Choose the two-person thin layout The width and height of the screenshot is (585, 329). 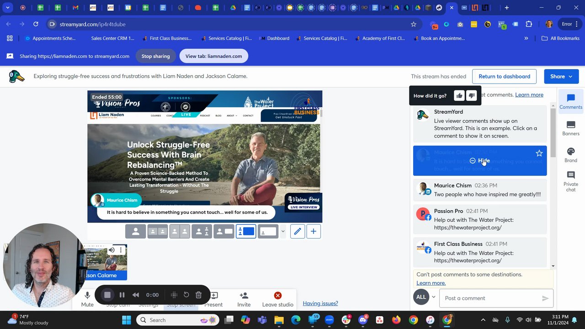(158, 232)
